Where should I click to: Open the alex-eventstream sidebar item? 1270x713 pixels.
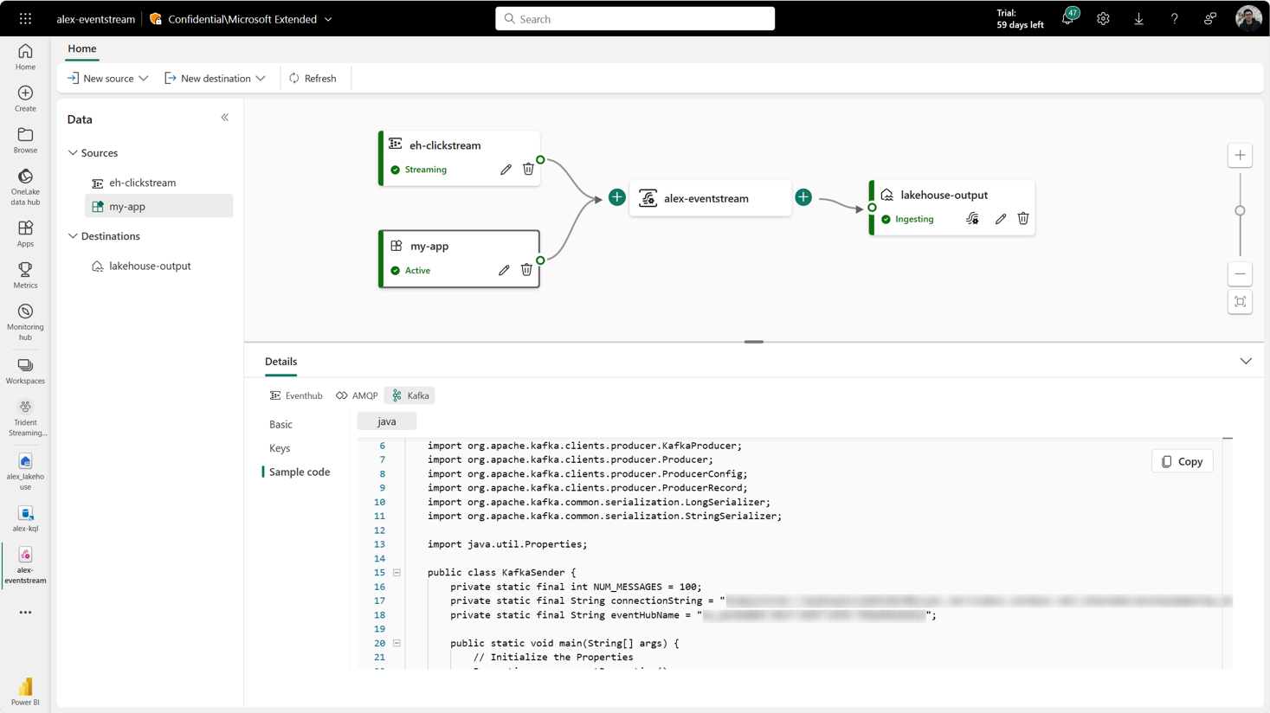[25, 566]
